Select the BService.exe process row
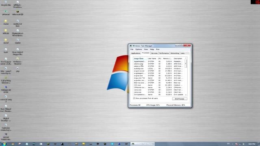This screenshot has width=260, height=146. [x=159, y=83]
